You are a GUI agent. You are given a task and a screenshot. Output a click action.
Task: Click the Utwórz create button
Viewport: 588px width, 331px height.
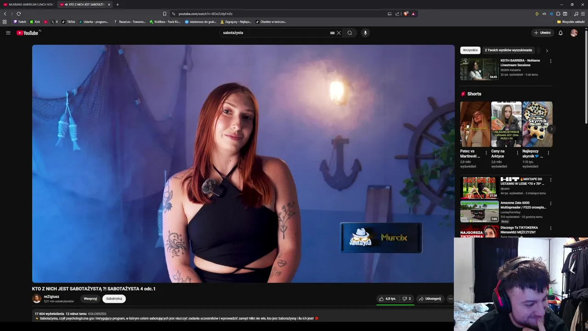(x=542, y=33)
